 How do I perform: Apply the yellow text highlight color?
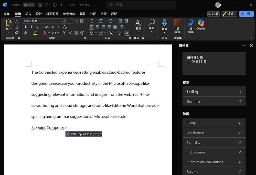(35, 33)
